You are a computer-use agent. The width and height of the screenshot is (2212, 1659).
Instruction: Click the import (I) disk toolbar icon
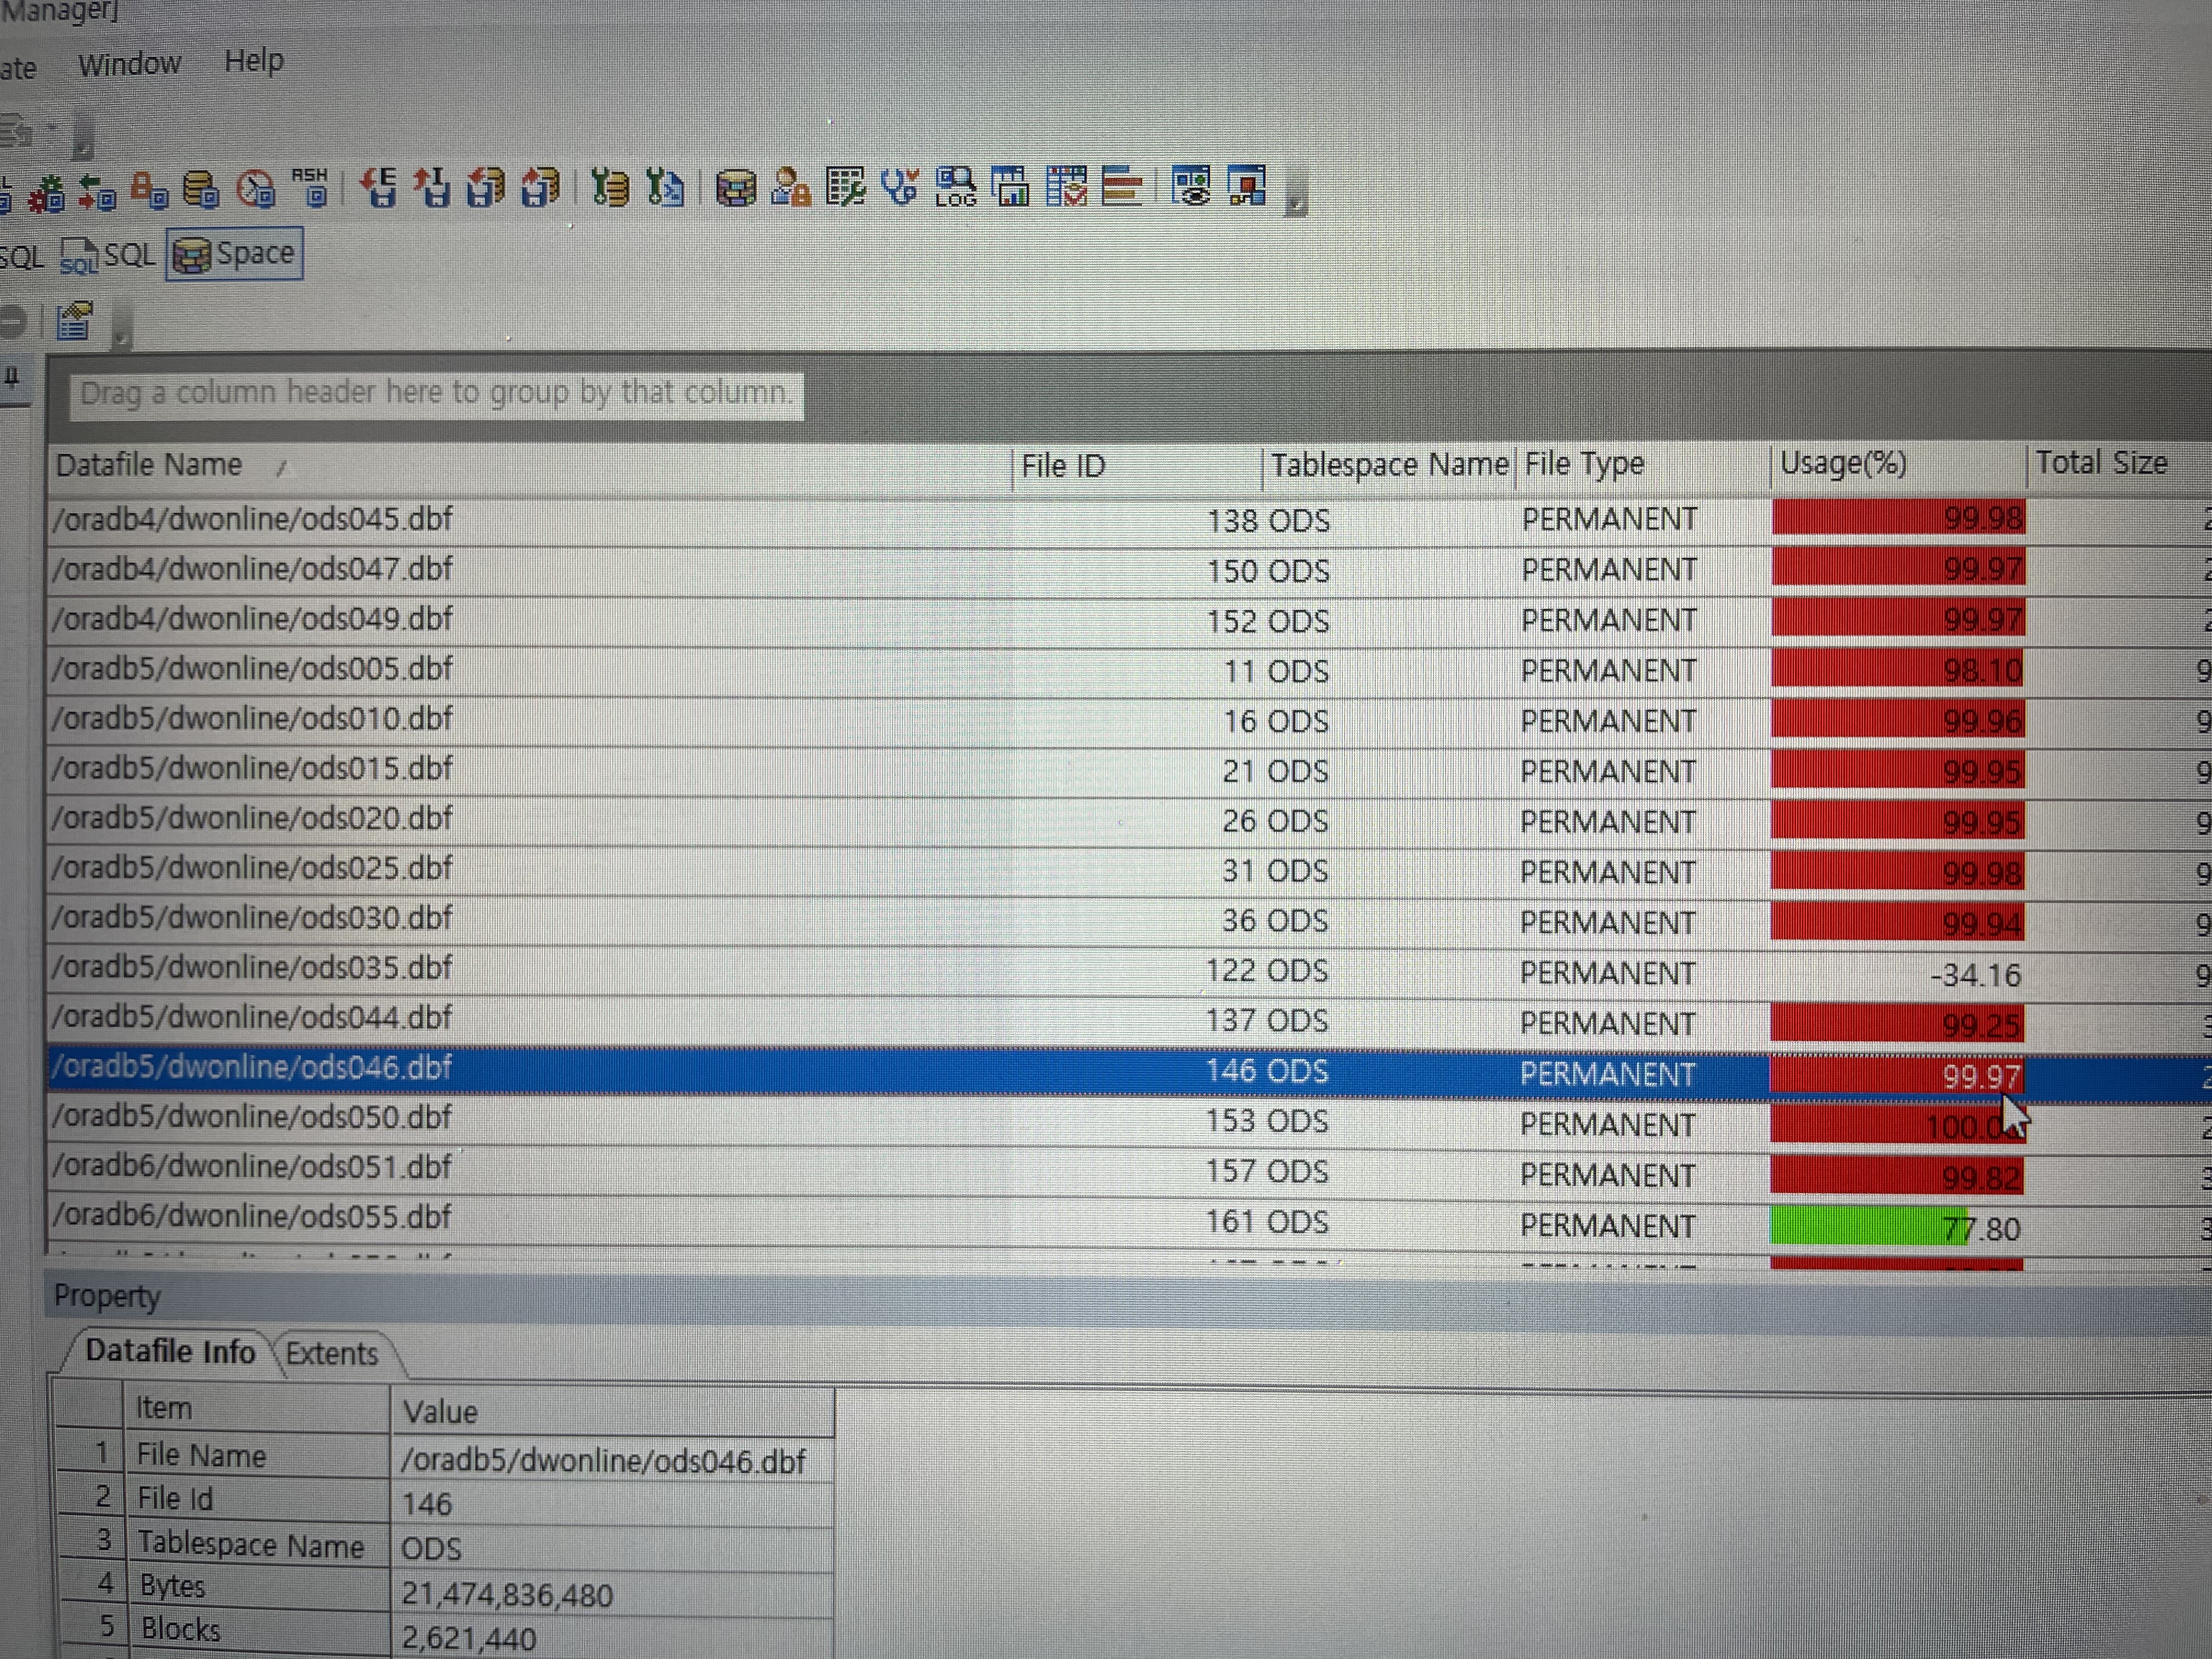click(433, 187)
